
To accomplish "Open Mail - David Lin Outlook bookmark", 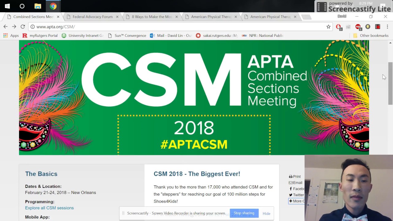I will 171,36.
